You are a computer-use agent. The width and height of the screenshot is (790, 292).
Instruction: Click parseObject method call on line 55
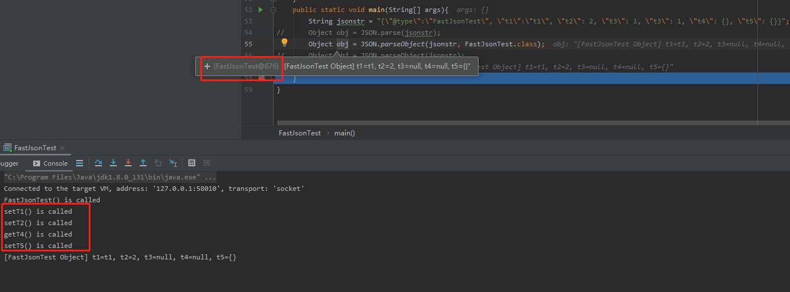401,44
